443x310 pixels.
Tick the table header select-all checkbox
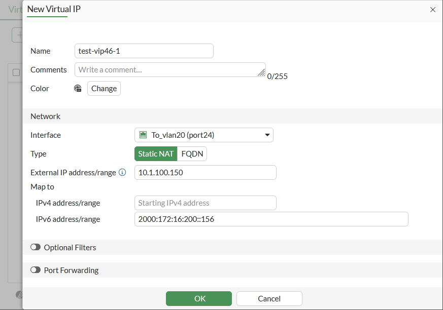[16, 72]
